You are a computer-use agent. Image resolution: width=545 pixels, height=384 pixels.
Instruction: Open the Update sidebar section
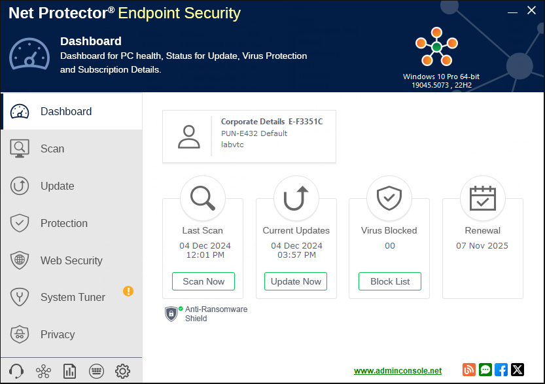tap(57, 186)
